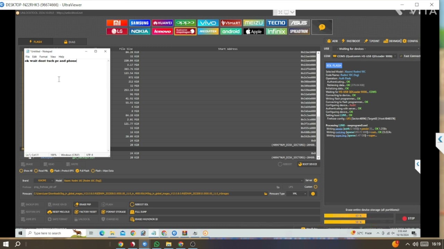Toggle the Custom firehose option

click(315, 187)
